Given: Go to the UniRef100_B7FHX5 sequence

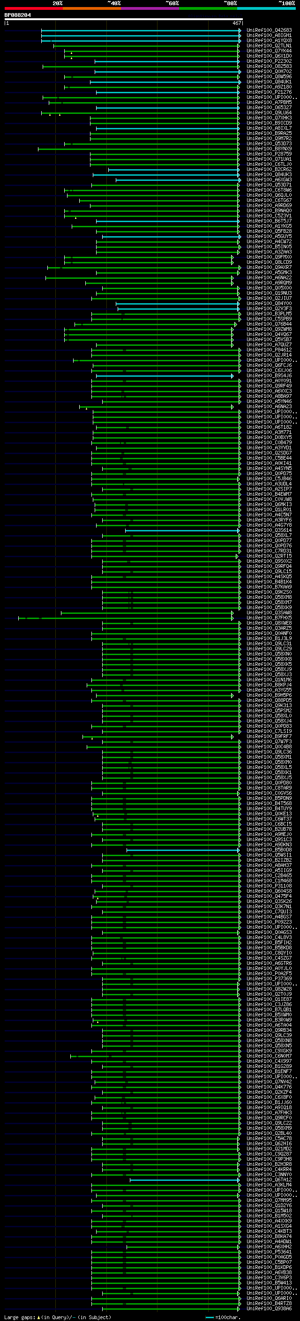Looking at the screenshot, I should pyautogui.click(x=269, y=618).
